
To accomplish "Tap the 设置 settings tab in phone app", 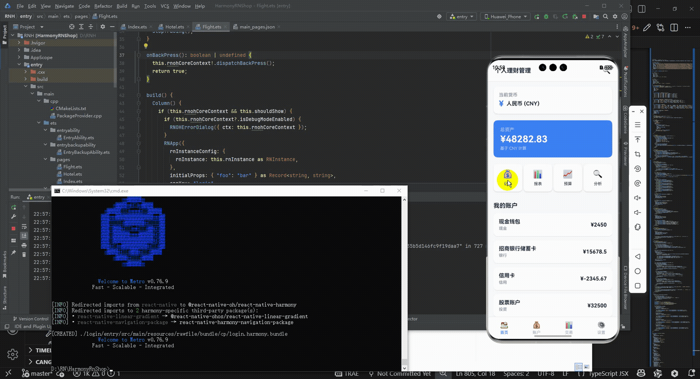I will coord(601,327).
